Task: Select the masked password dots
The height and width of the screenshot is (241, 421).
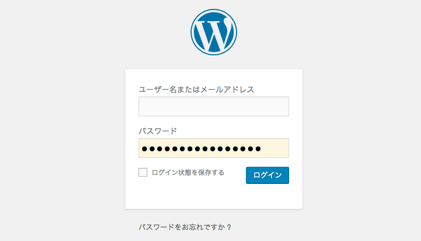Action: click(202, 148)
